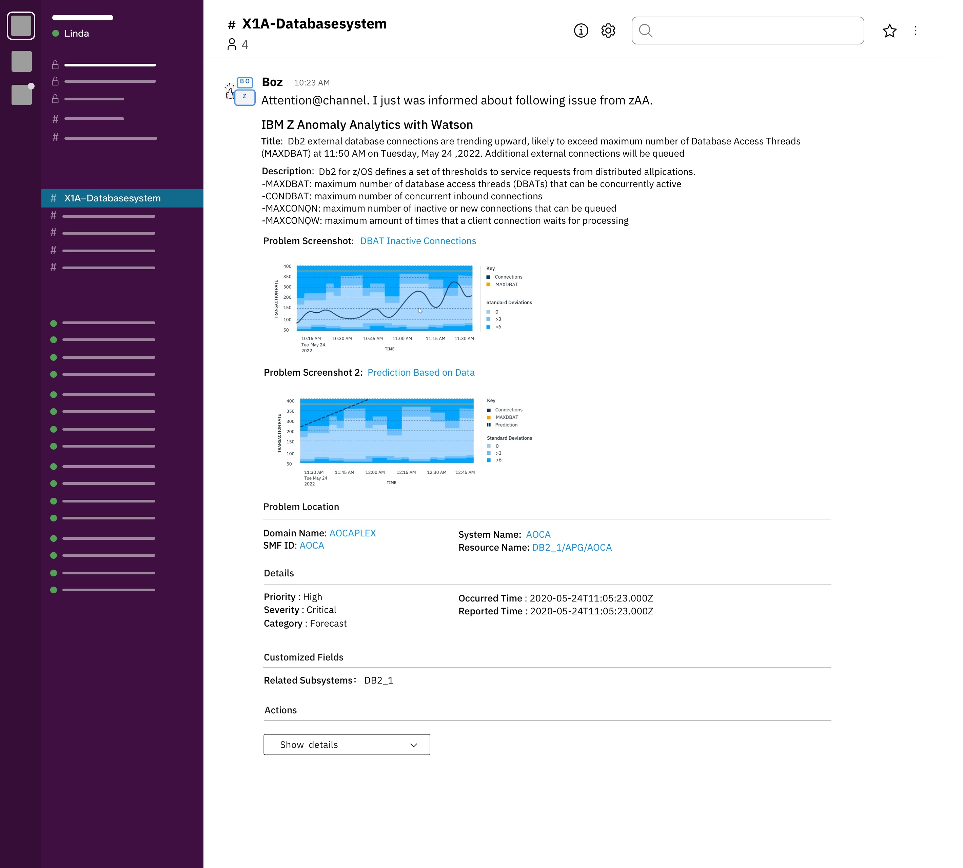Open the Prediction Based on Data link
This screenshot has height=868, width=963.
pyautogui.click(x=421, y=373)
